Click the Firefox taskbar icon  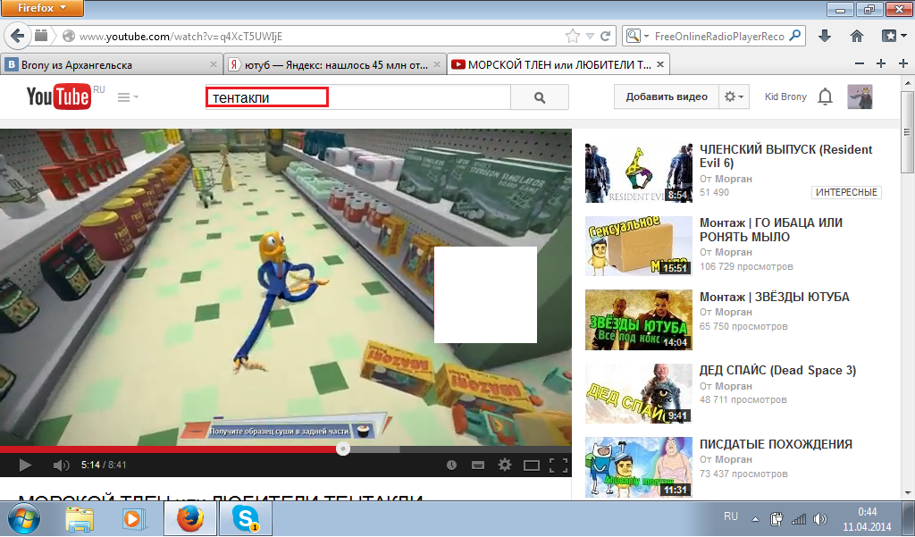point(190,519)
